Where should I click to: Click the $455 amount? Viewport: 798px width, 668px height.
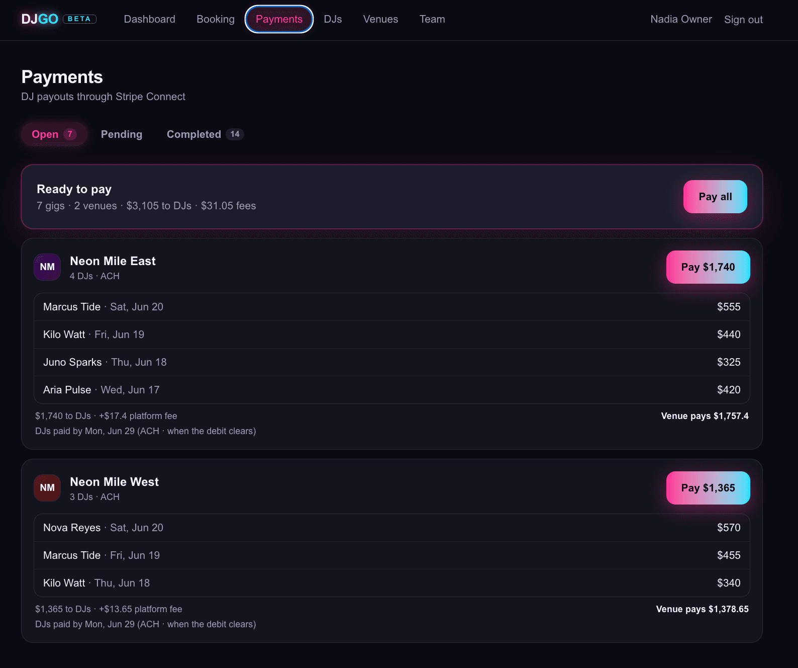point(729,555)
